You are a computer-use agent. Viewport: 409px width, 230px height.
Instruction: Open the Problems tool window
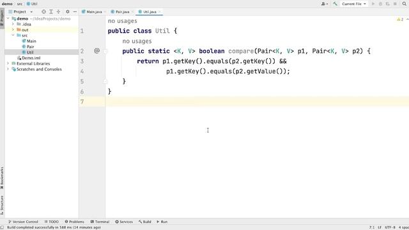(x=74, y=222)
